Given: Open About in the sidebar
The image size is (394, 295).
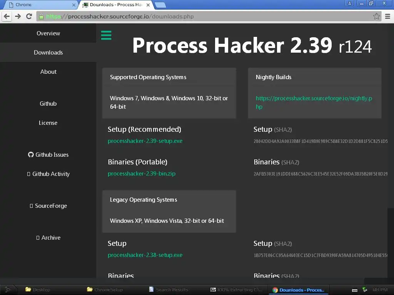Looking at the screenshot, I should tap(48, 72).
